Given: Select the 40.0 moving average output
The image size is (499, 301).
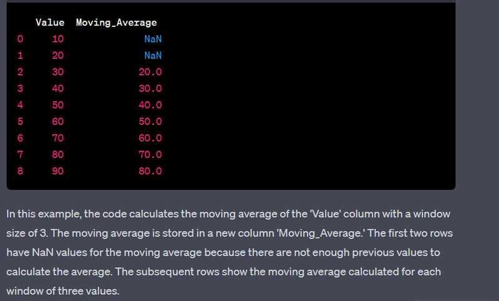Looking at the screenshot, I should [150, 105].
